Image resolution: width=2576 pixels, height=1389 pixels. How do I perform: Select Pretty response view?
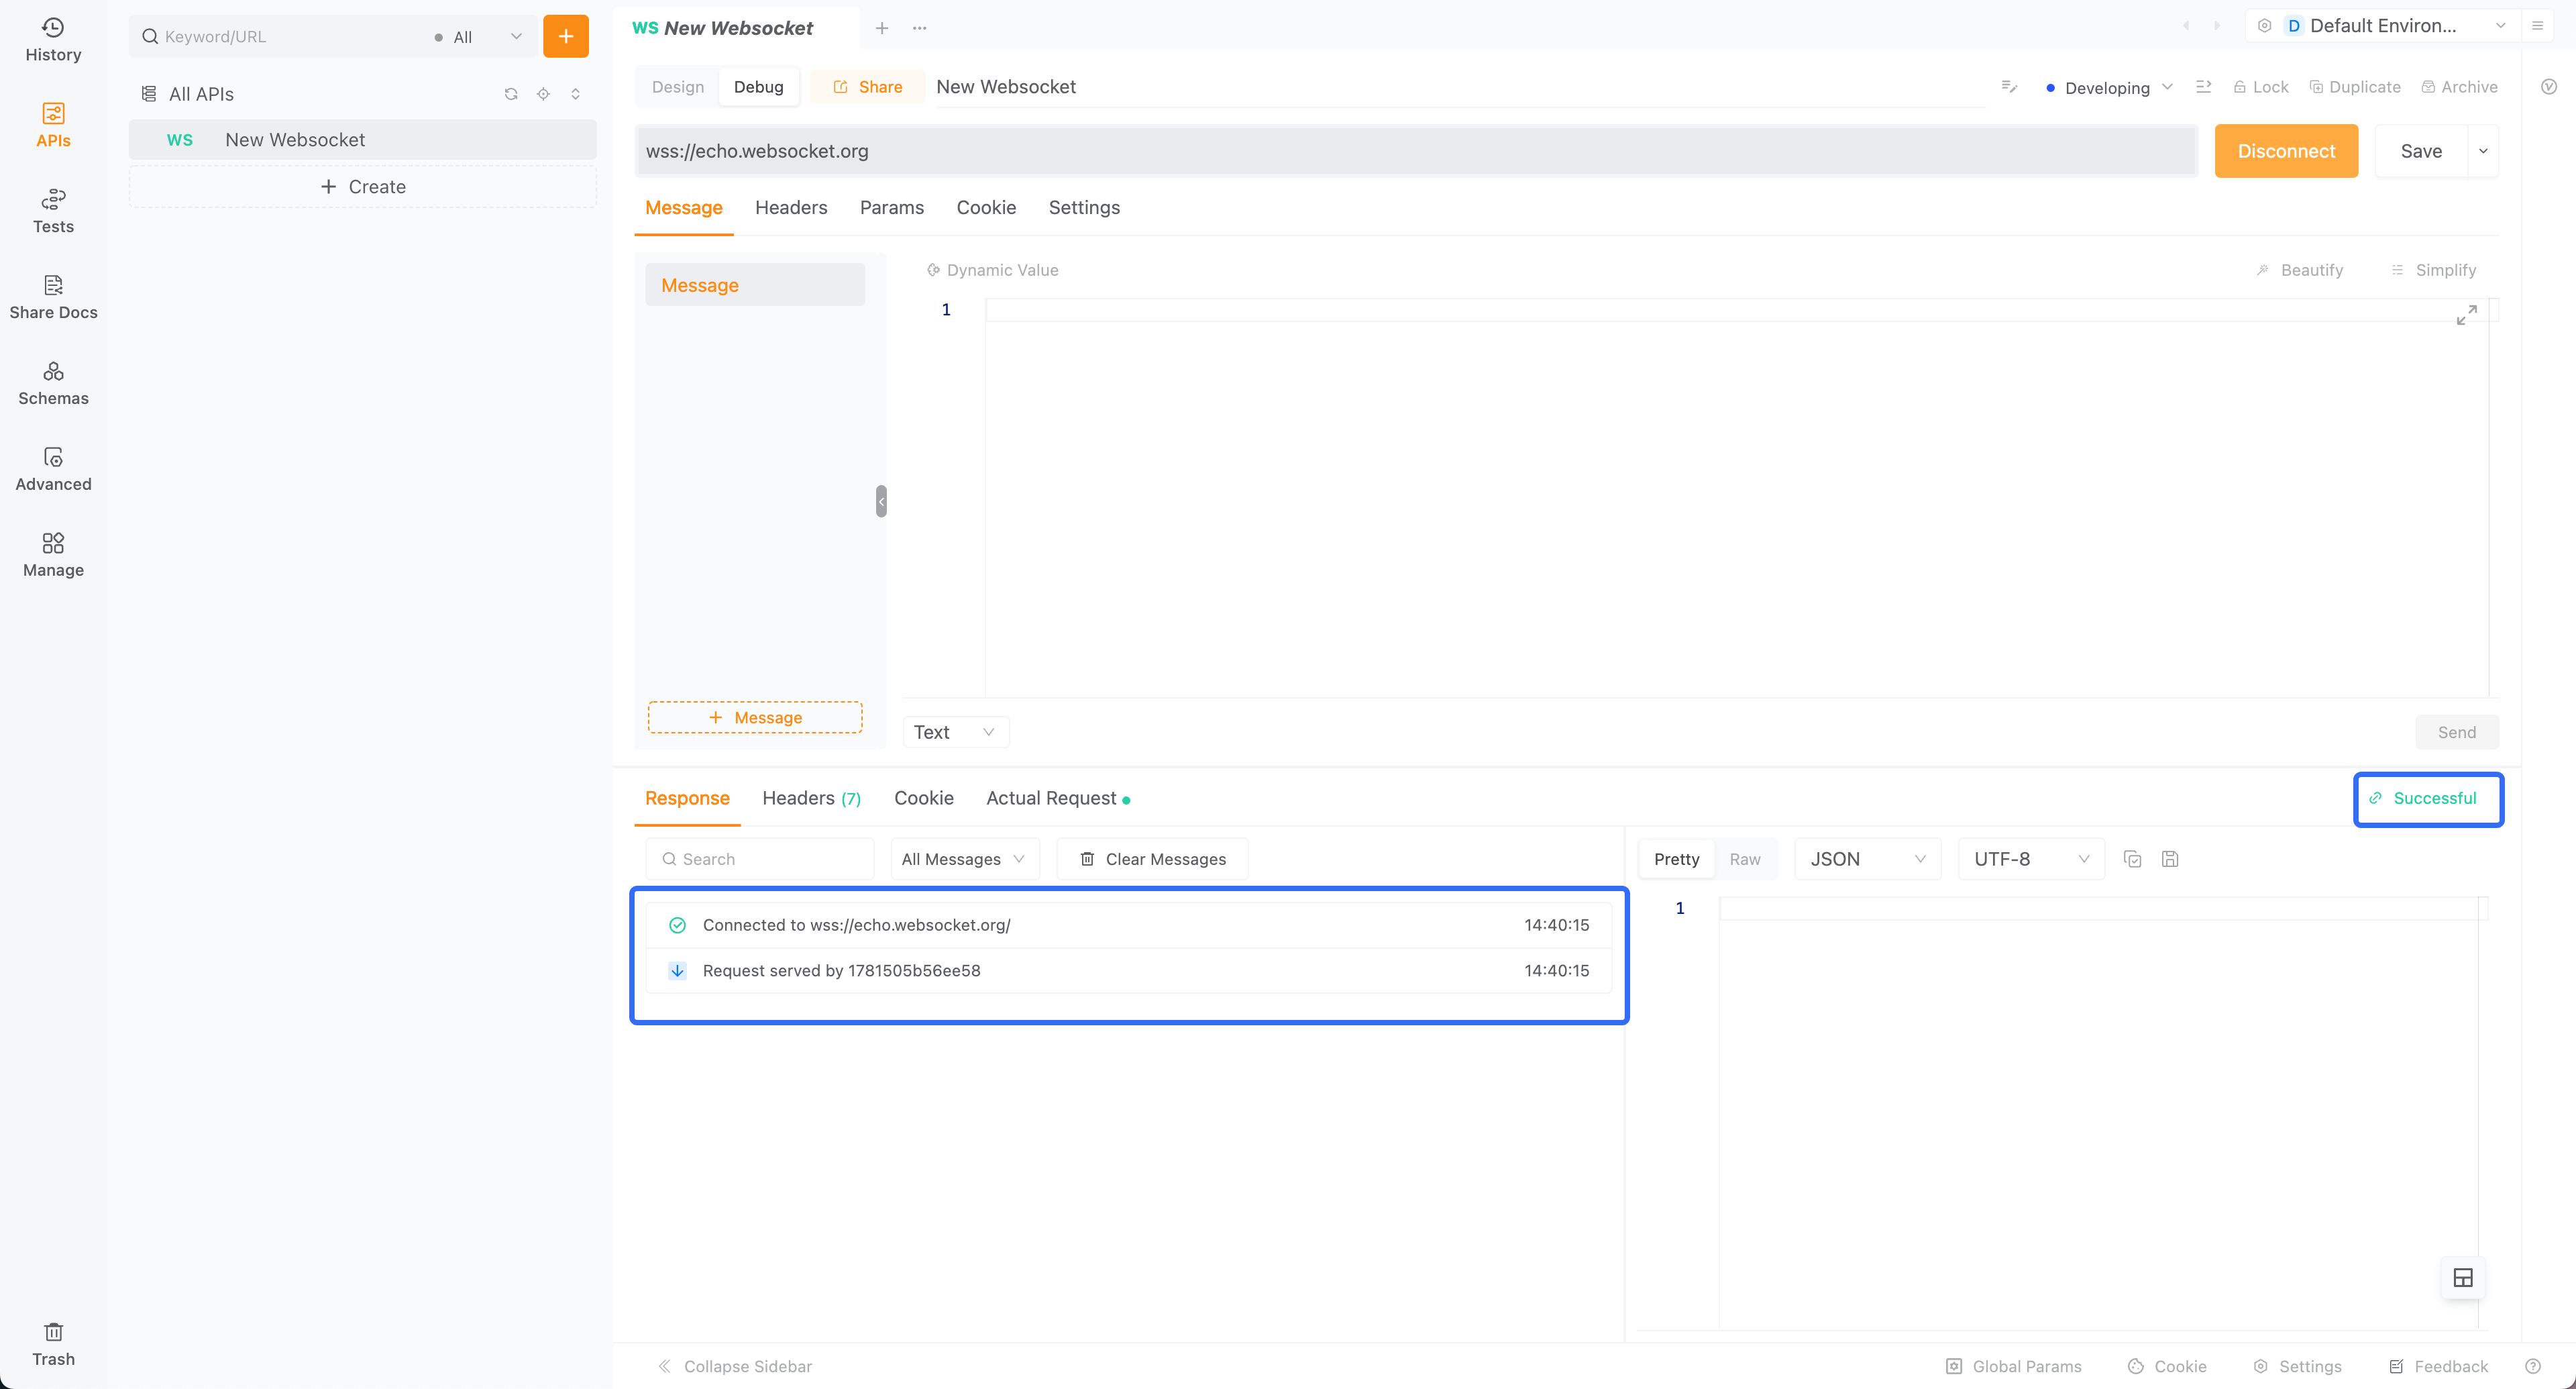point(1676,859)
